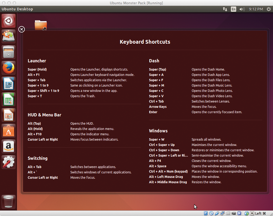Click the VirtualBox USB devices status icon

(217, 213)
